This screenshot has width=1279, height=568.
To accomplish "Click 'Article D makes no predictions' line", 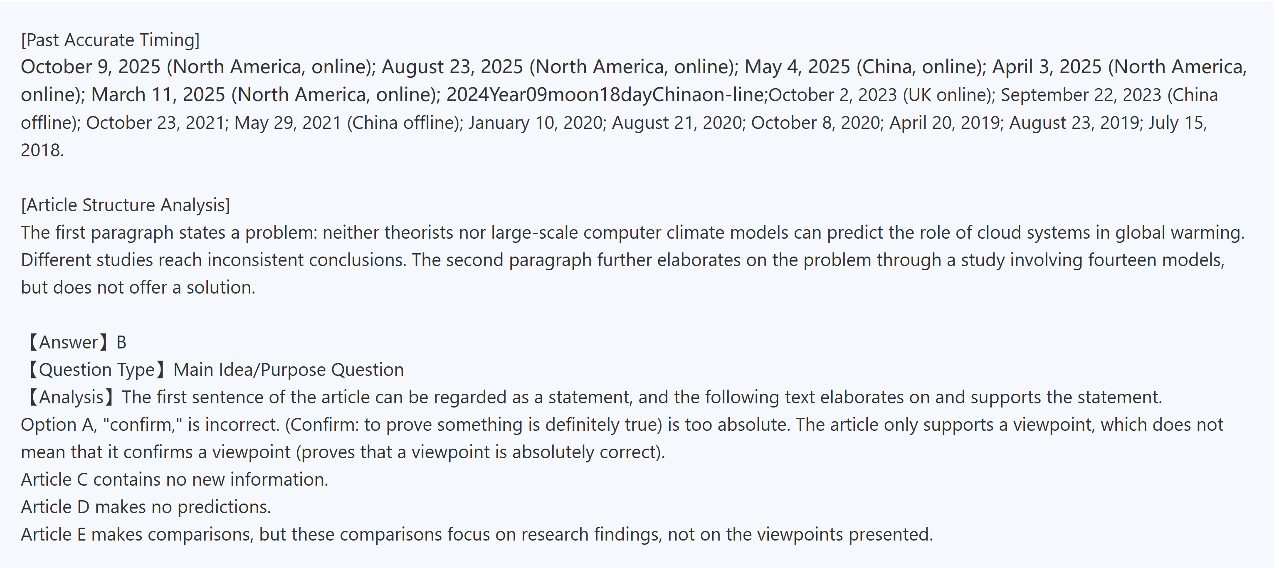I will pos(146,507).
